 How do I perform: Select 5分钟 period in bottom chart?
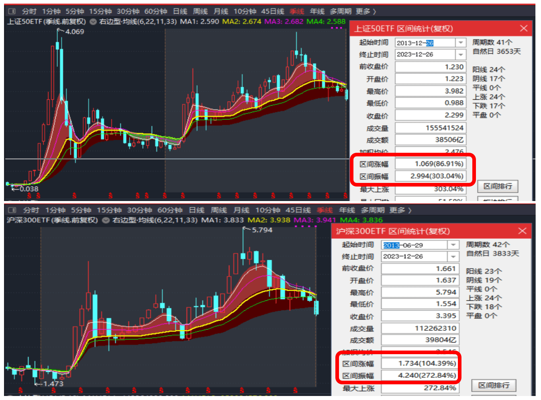(x=81, y=210)
